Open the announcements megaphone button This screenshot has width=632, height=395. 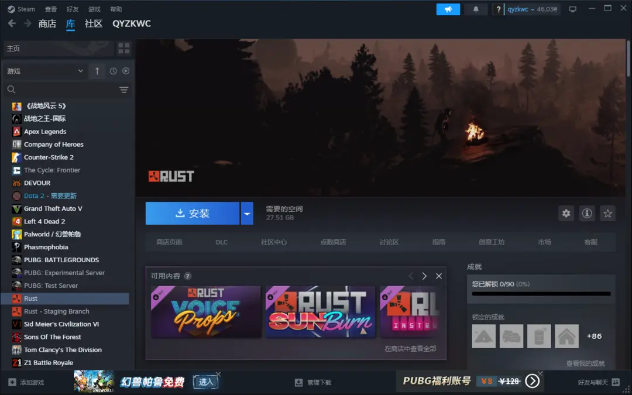(448, 9)
